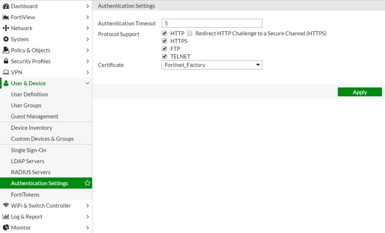This screenshot has height=233, width=385.
Task: Click the Network menu label
Action: coord(21,28)
